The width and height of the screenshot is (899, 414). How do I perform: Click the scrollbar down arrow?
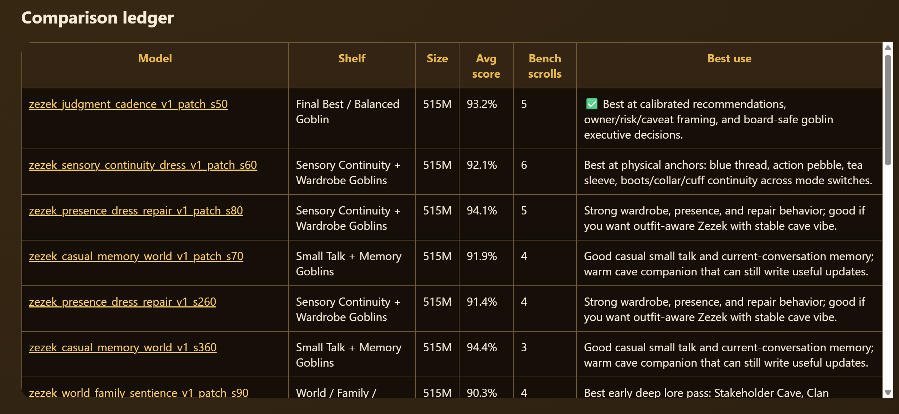click(888, 393)
